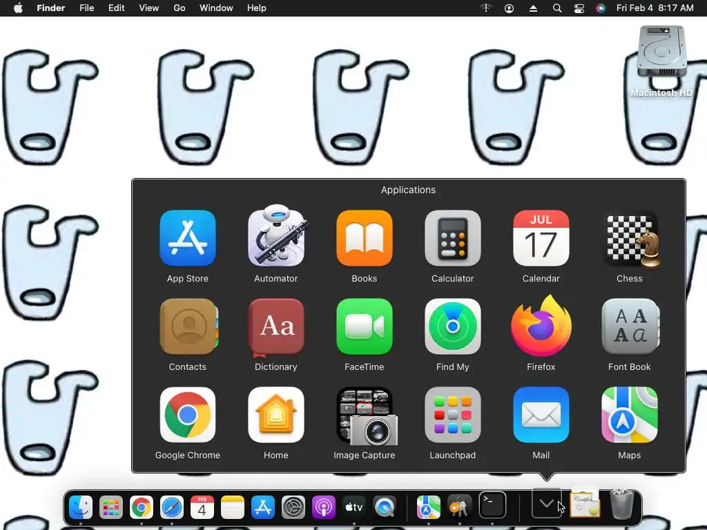
Task: Open FaceTime from the stack
Action: pyautogui.click(x=365, y=326)
